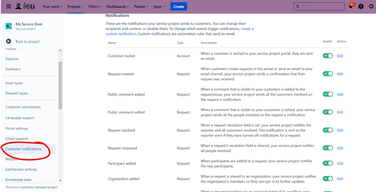Edit the Customer invited notification
Screen dimensions: 376x192
point(340,56)
